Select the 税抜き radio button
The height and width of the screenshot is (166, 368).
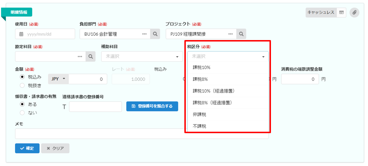pos(22,86)
